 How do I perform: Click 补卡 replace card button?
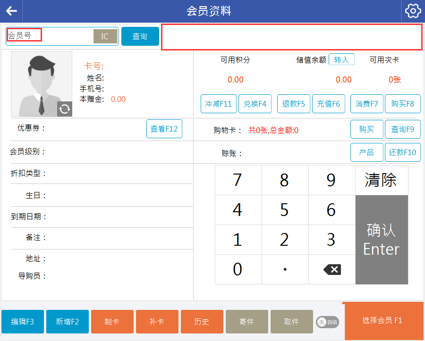click(x=157, y=322)
